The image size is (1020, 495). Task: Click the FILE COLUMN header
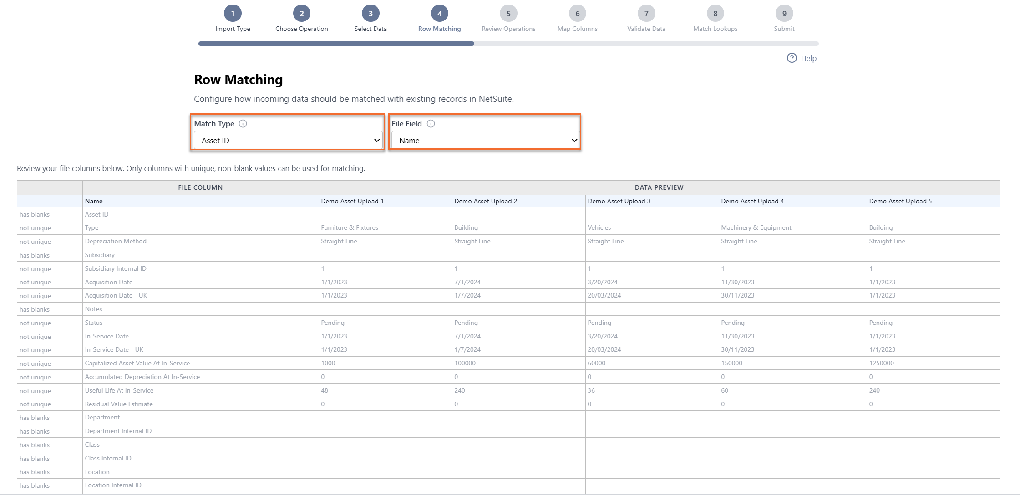tap(200, 187)
